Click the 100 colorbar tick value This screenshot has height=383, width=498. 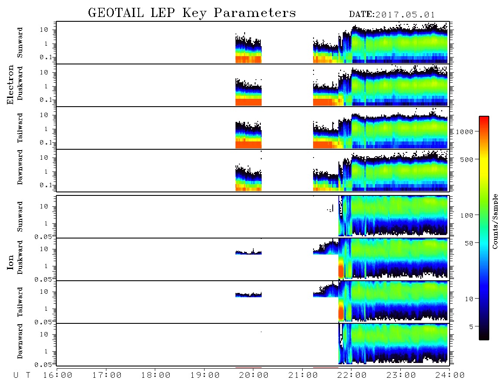coord(467,215)
